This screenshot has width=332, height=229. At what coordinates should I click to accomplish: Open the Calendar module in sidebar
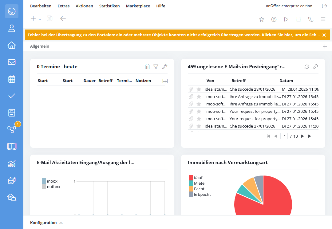(12, 79)
